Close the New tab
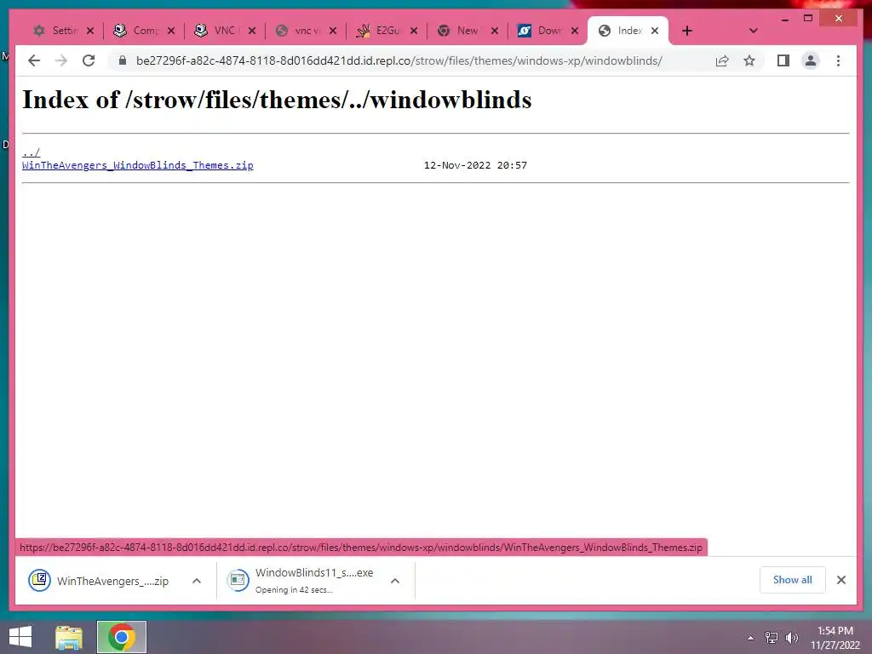Viewport: 872px width, 654px height. click(x=495, y=31)
